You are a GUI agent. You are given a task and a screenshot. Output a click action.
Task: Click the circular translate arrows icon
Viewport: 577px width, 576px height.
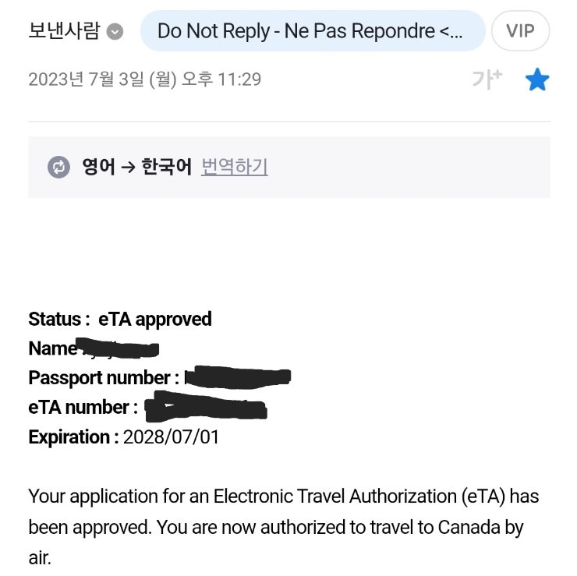point(58,167)
